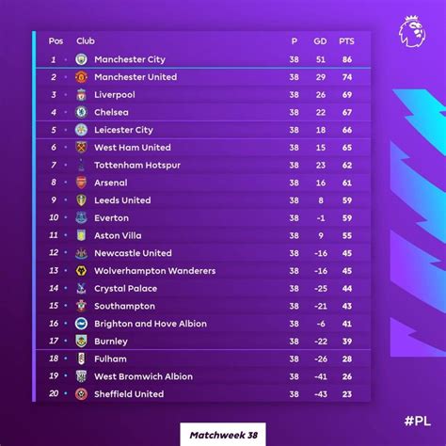Image resolution: width=446 pixels, height=446 pixels.
Task: Select the GD column header
Action: click(320, 41)
